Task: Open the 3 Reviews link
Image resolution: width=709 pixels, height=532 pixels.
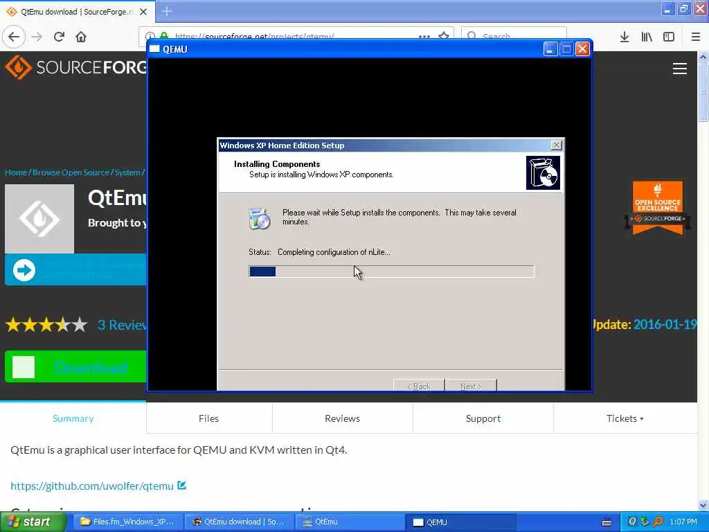Action: (x=122, y=325)
